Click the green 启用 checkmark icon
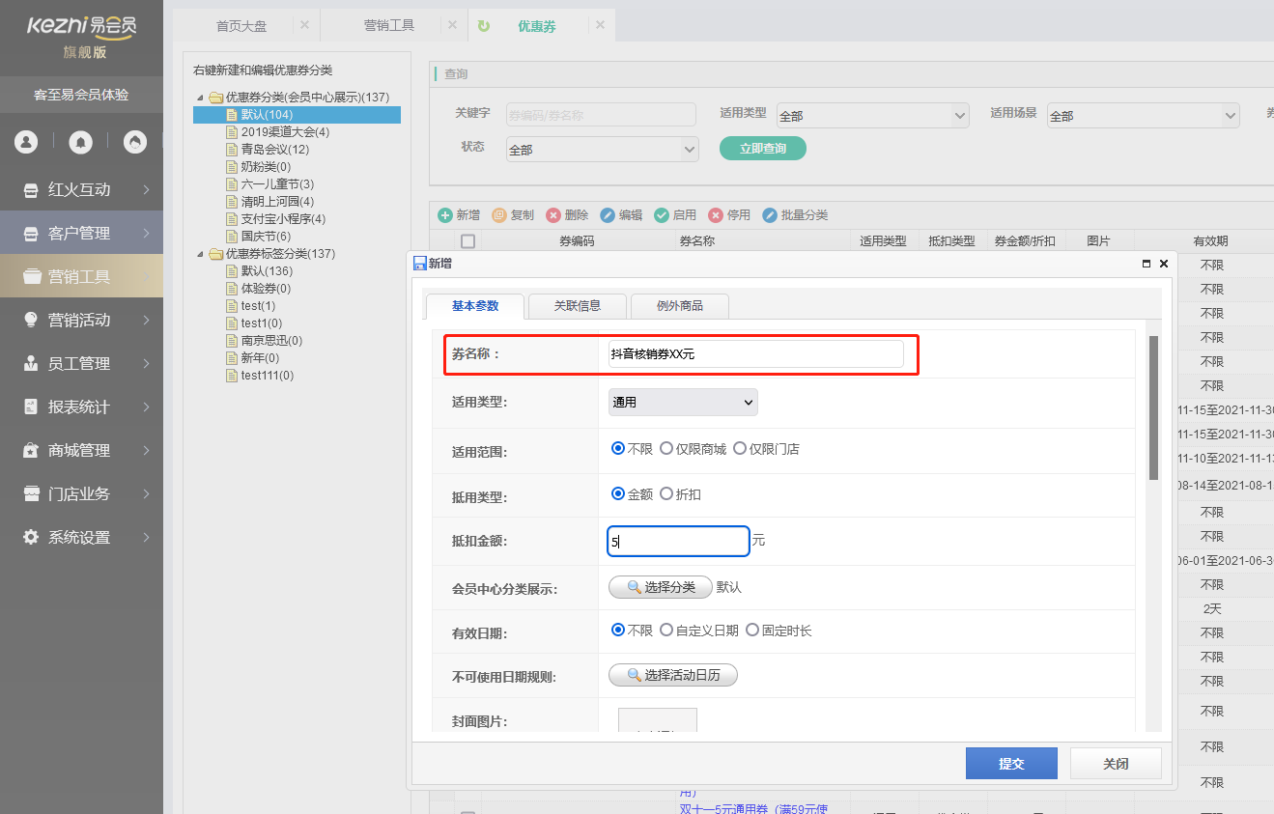The height and width of the screenshot is (814, 1274). [662, 215]
